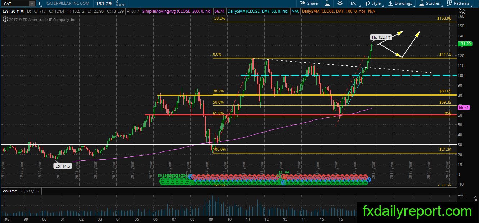The width and height of the screenshot is (479, 223).
Task: Click the zigzag chart icon on Patterns
Action: [x=449, y=3]
